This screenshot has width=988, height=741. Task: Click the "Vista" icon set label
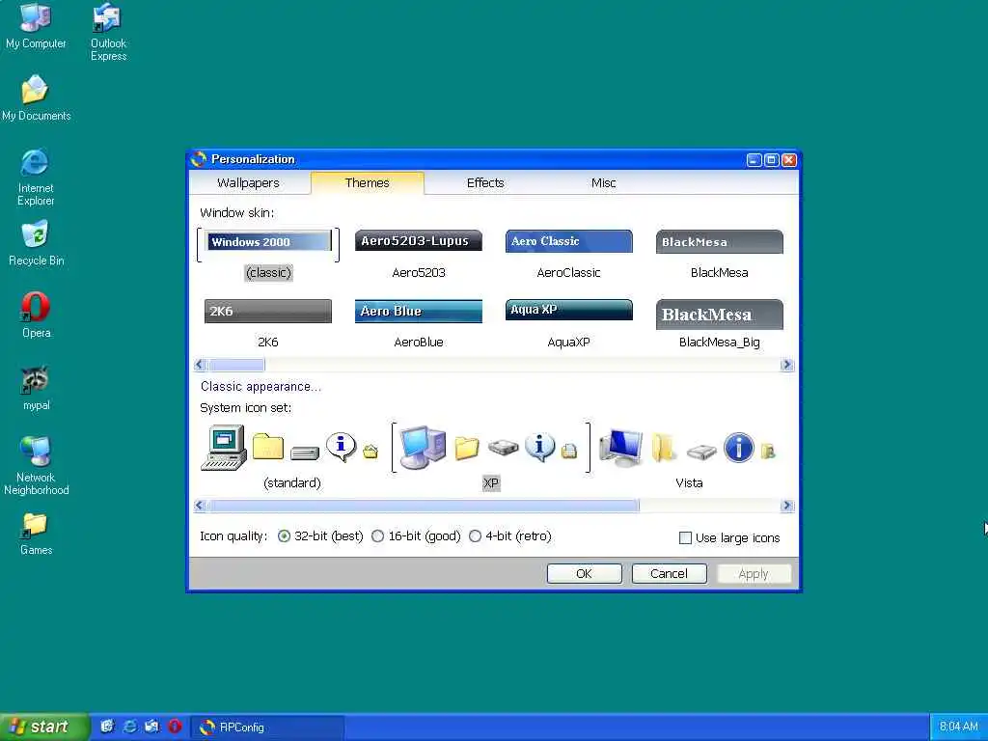point(689,483)
